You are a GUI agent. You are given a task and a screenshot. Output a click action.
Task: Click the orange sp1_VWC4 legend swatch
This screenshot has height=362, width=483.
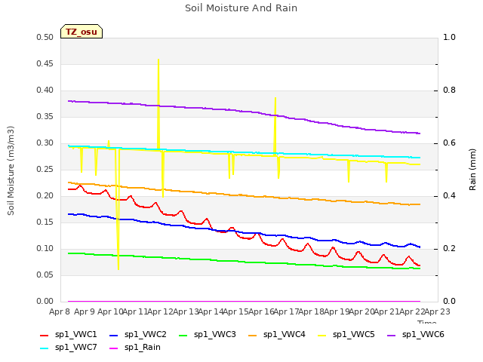pos(253,336)
